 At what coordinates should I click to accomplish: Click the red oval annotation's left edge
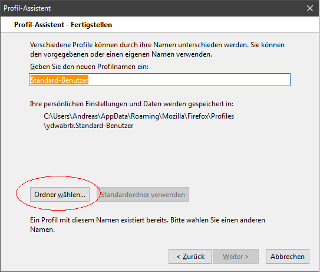point(17,193)
